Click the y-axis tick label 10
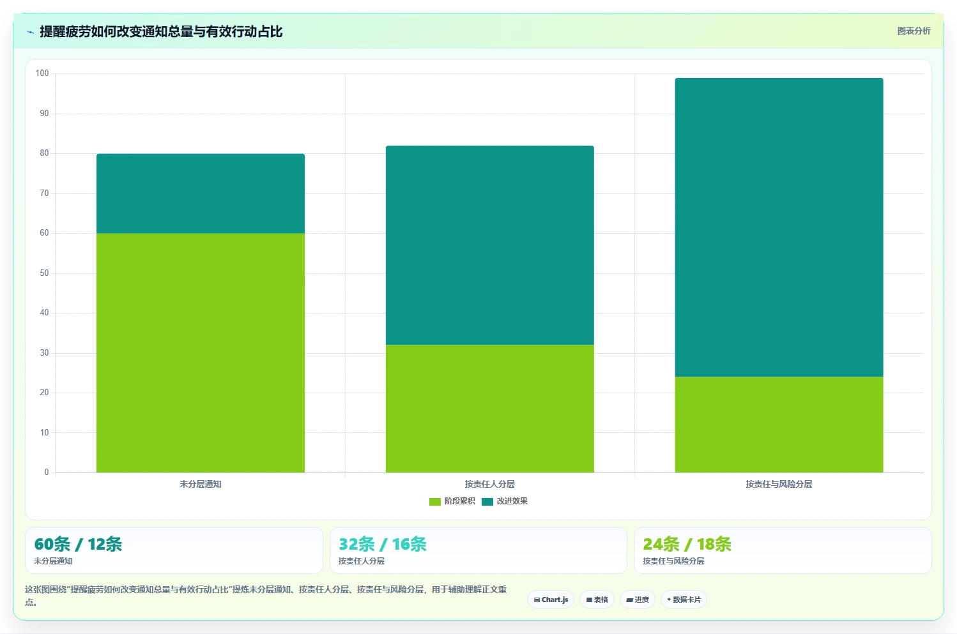This screenshot has height=634, width=957. click(44, 433)
